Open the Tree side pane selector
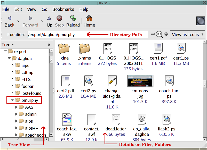The image size is (207, 150). pos(8,45)
